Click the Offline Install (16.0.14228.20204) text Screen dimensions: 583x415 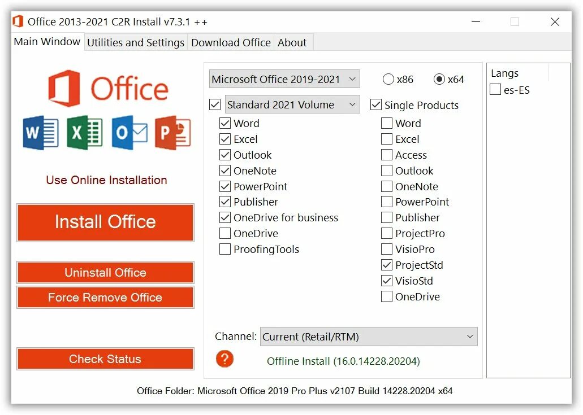coord(343,361)
